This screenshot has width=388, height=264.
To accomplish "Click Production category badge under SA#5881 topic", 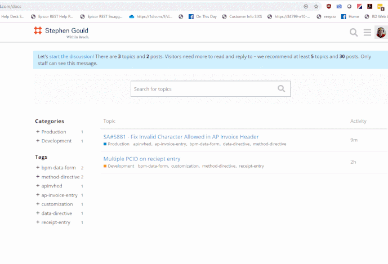I will click(x=117, y=144).
